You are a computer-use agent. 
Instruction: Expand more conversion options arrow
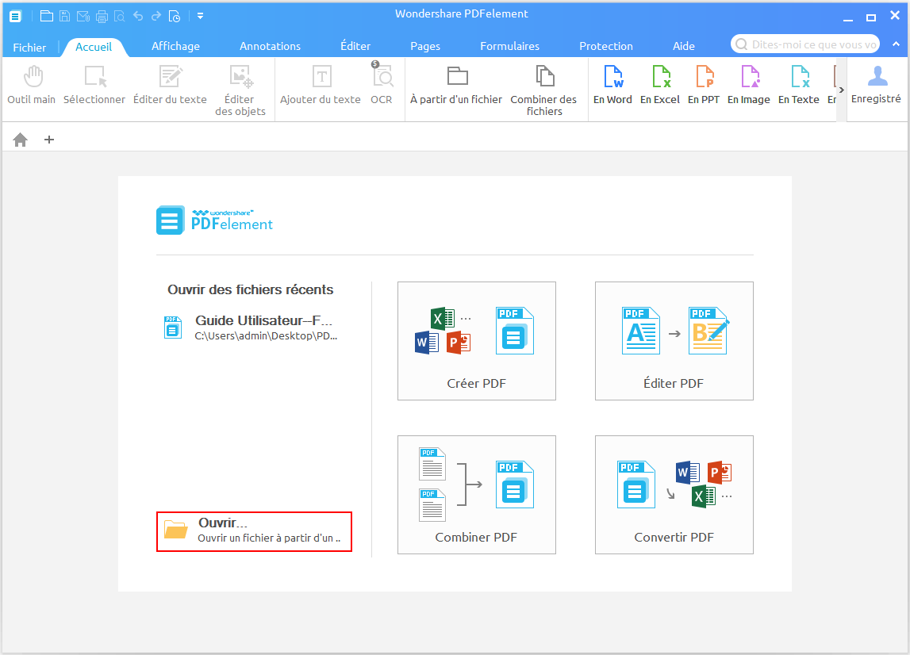tap(842, 90)
